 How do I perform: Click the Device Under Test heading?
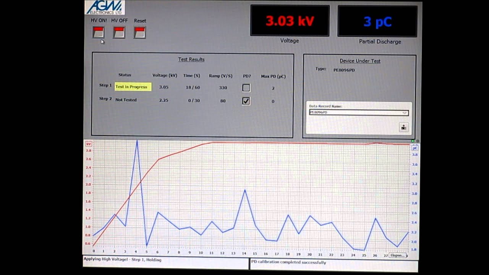click(x=360, y=61)
